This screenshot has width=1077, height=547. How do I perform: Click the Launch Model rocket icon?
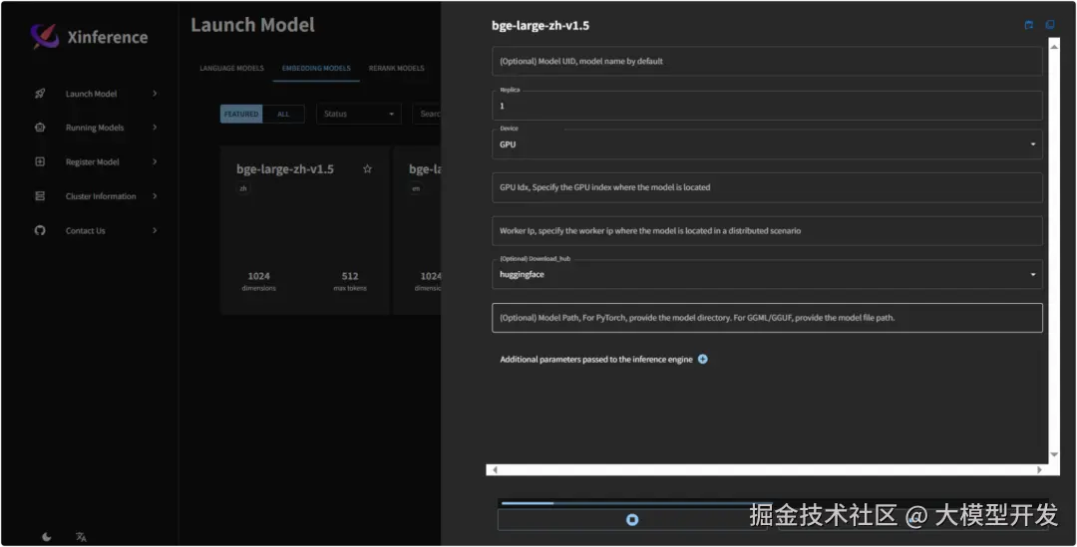(40, 94)
